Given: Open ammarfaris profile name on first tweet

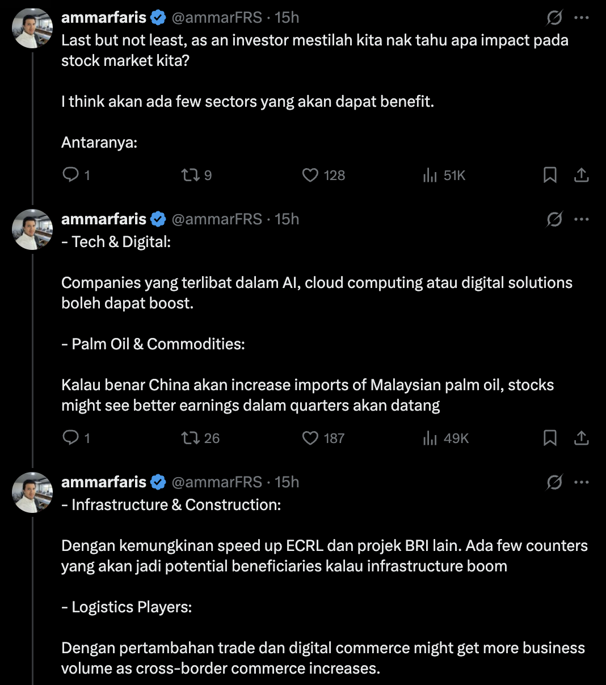Looking at the screenshot, I should [104, 18].
